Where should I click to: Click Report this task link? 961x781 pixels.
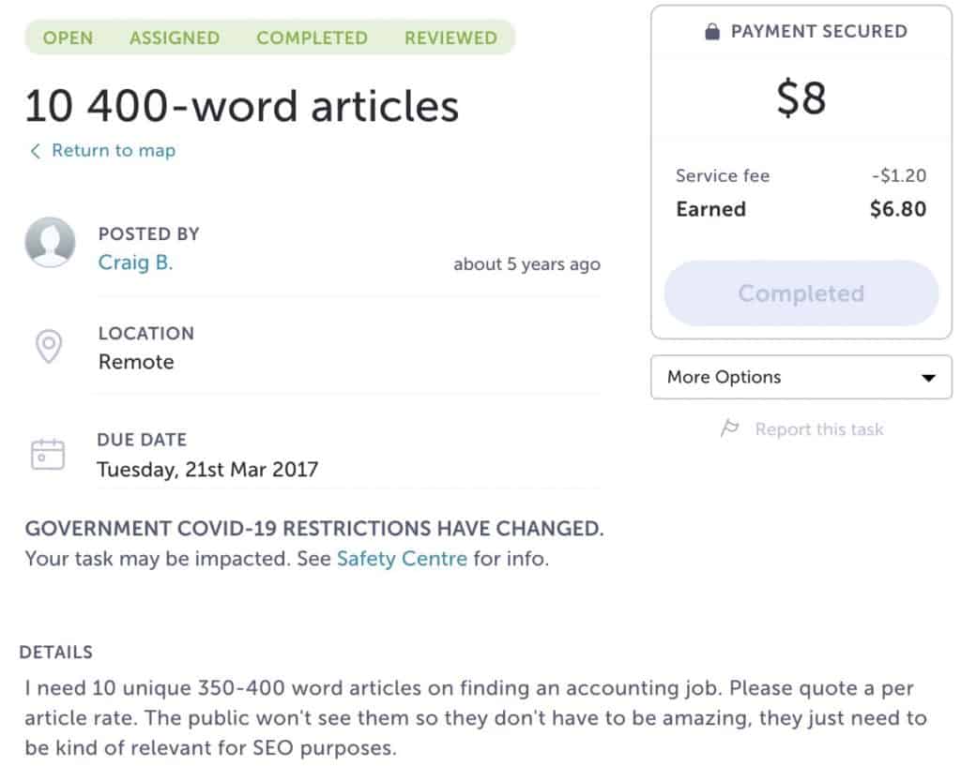point(818,429)
